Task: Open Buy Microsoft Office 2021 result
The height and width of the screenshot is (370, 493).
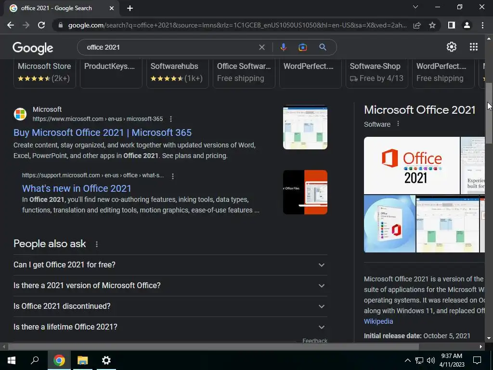Action: [x=103, y=132]
